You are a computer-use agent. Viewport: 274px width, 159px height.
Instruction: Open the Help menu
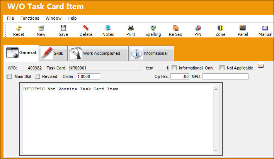72,18
